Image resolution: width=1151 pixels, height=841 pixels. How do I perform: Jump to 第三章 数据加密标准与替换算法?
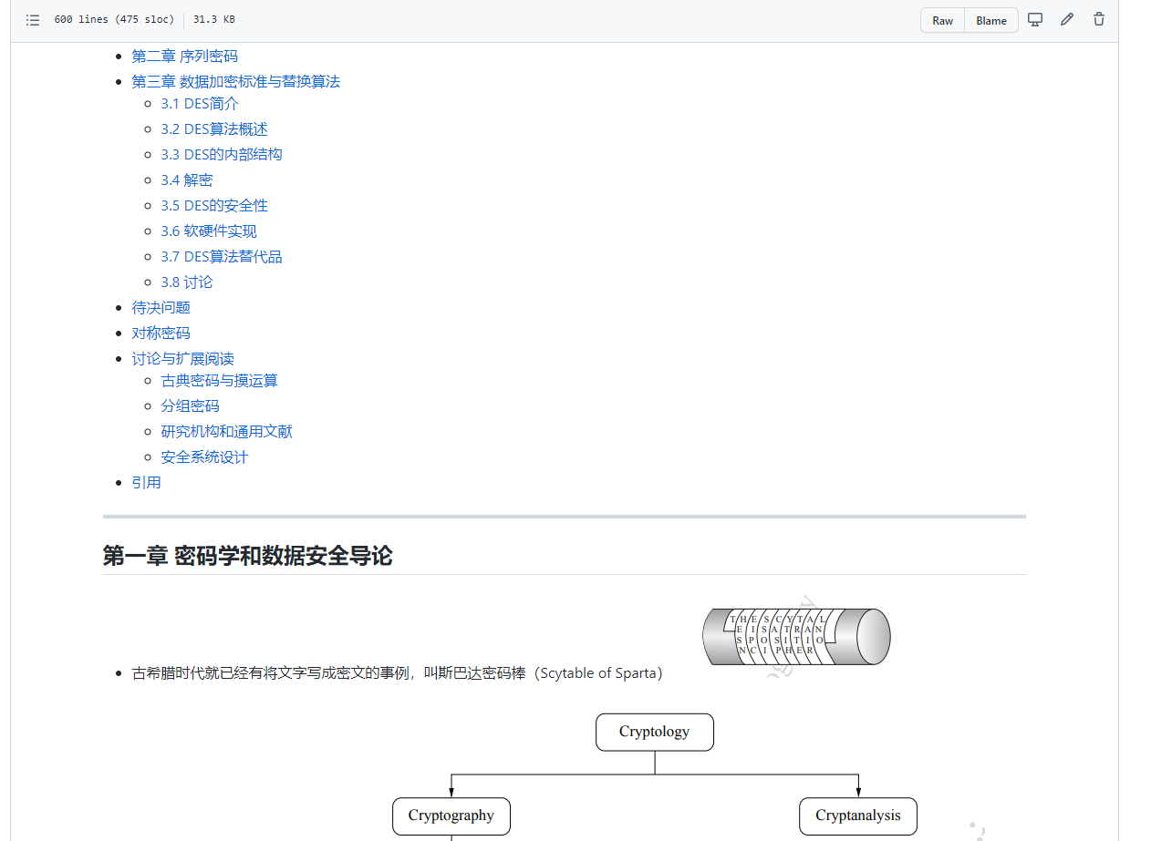coord(235,82)
